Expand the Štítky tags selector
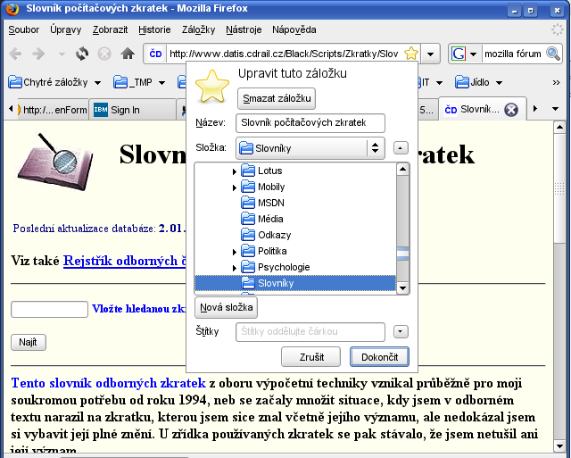This screenshot has width=571, height=458. [401, 331]
